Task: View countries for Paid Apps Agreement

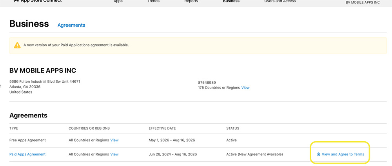Action: coord(114,154)
